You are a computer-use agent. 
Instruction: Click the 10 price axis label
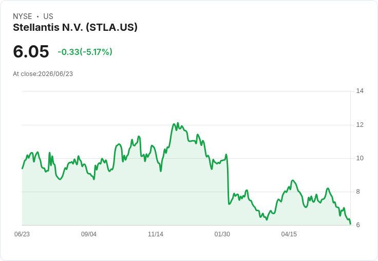pyautogui.click(x=360, y=158)
